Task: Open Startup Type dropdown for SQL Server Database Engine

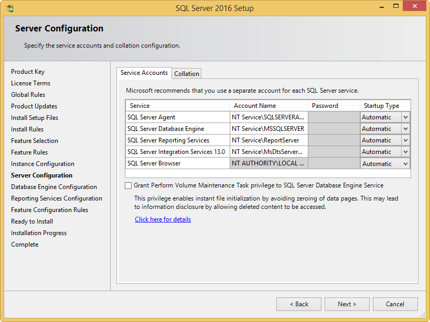Action: pos(405,129)
